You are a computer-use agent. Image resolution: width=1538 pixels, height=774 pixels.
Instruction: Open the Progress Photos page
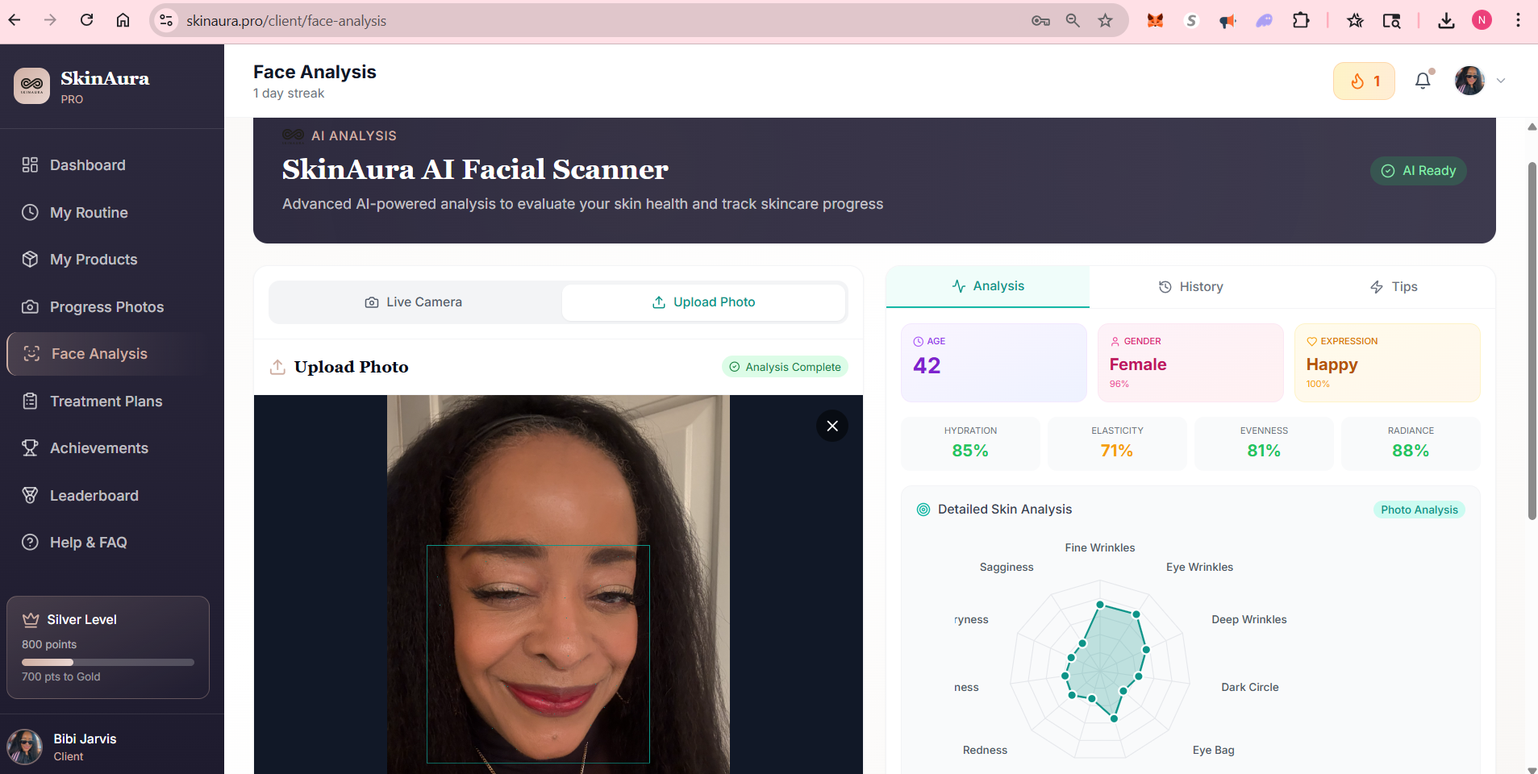(106, 307)
